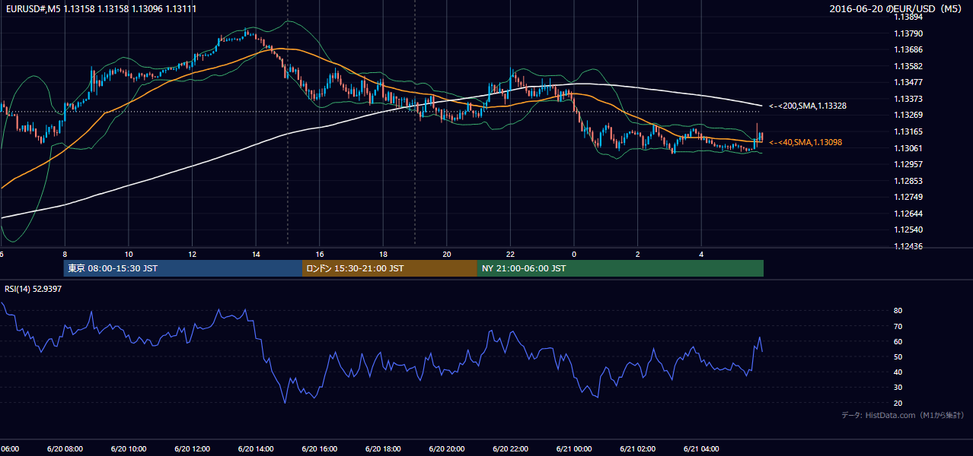Screen dimensions: 973x456
Task: Click the NY 21:00-06:00 JST session bar
Action: [620, 268]
